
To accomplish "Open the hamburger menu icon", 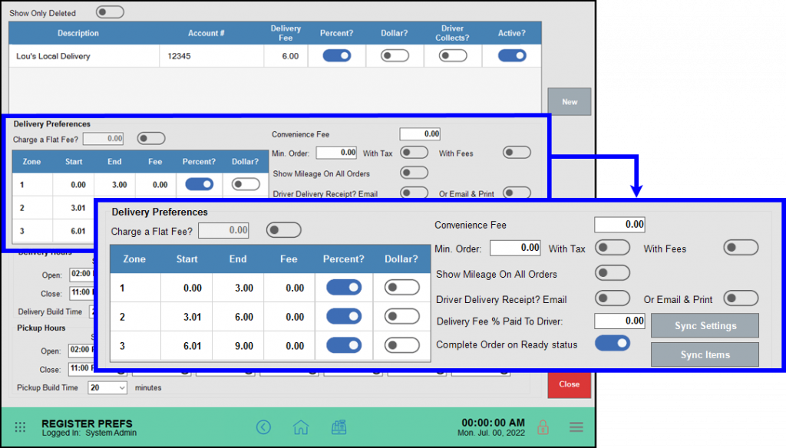I will 576,427.
